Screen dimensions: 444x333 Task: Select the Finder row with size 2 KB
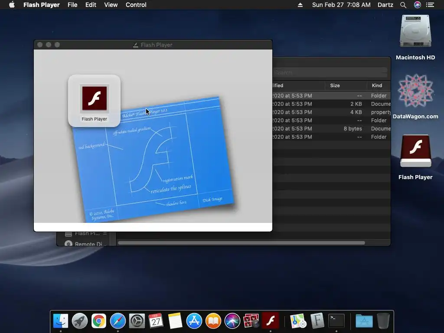[331, 104]
